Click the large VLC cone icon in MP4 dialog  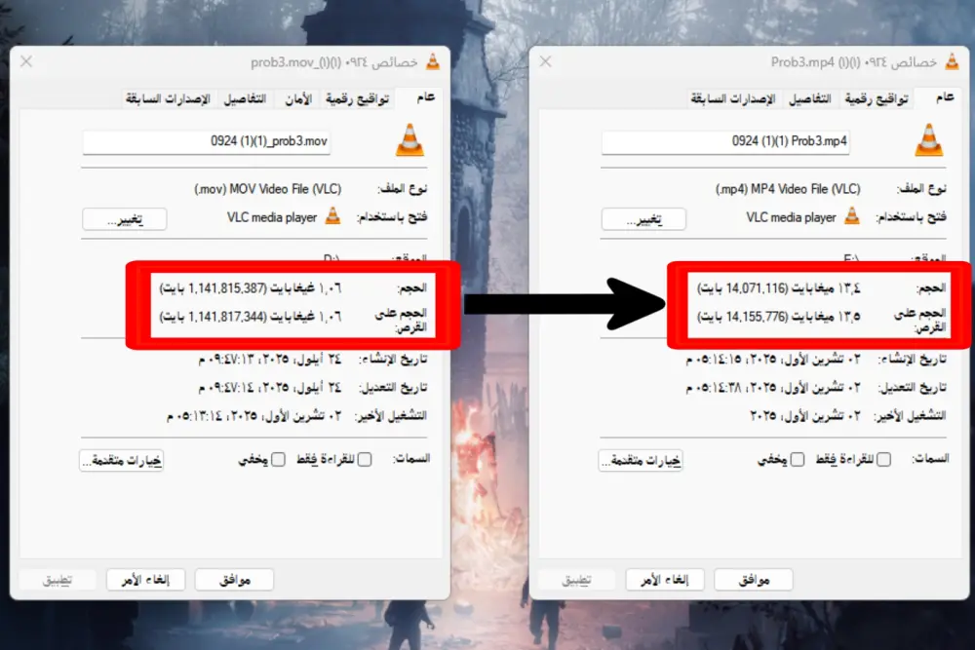coord(929,140)
